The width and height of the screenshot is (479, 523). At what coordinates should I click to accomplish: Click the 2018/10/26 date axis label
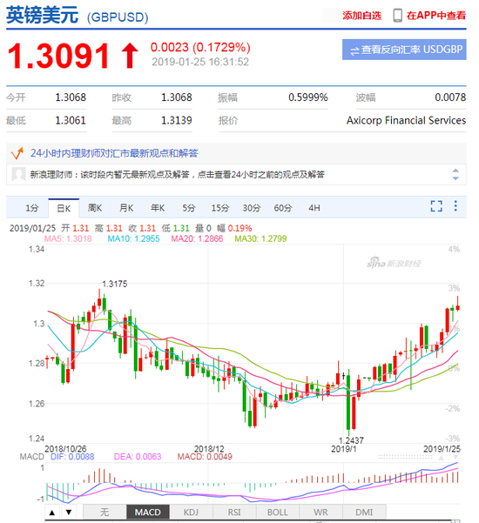click(x=65, y=449)
